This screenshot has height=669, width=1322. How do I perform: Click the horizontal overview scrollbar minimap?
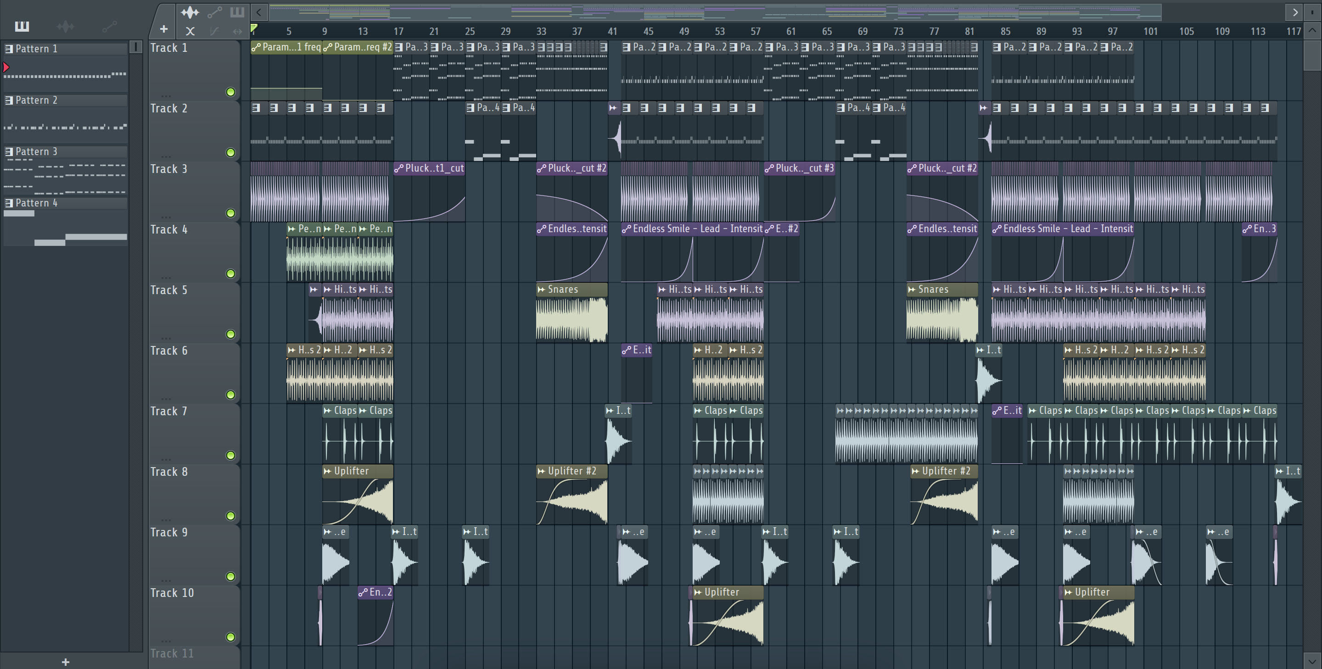pyautogui.click(x=716, y=12)
